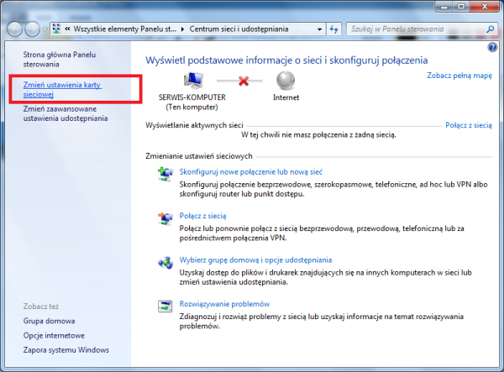
Task: Open 'Skonfiguruj nowe połączenie lub nową sieć' link
Action: 250,172
